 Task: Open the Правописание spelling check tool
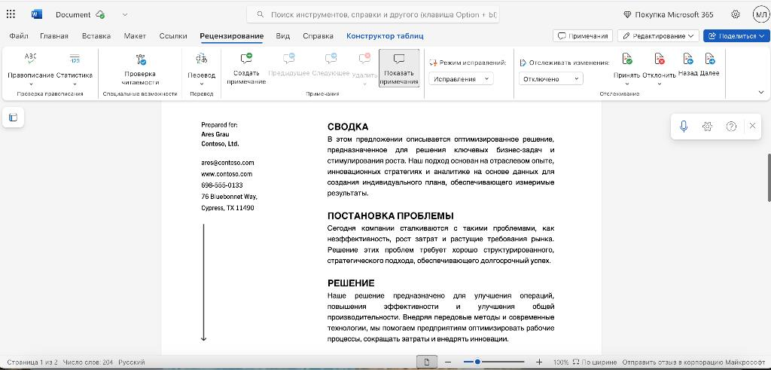(x=30, y=68)
